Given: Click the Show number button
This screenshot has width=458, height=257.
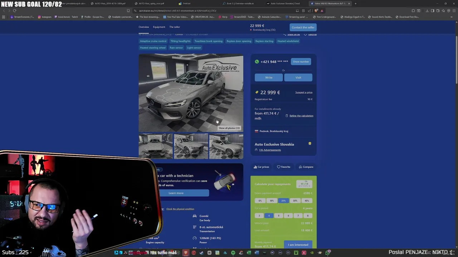Looking at the screenshot, I should coord(301,62).
